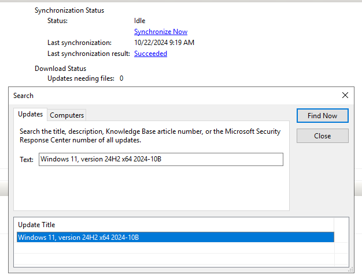Click the Download Status heading
The height and width of the screenshot is (275, 362).
tap(60, 69)
